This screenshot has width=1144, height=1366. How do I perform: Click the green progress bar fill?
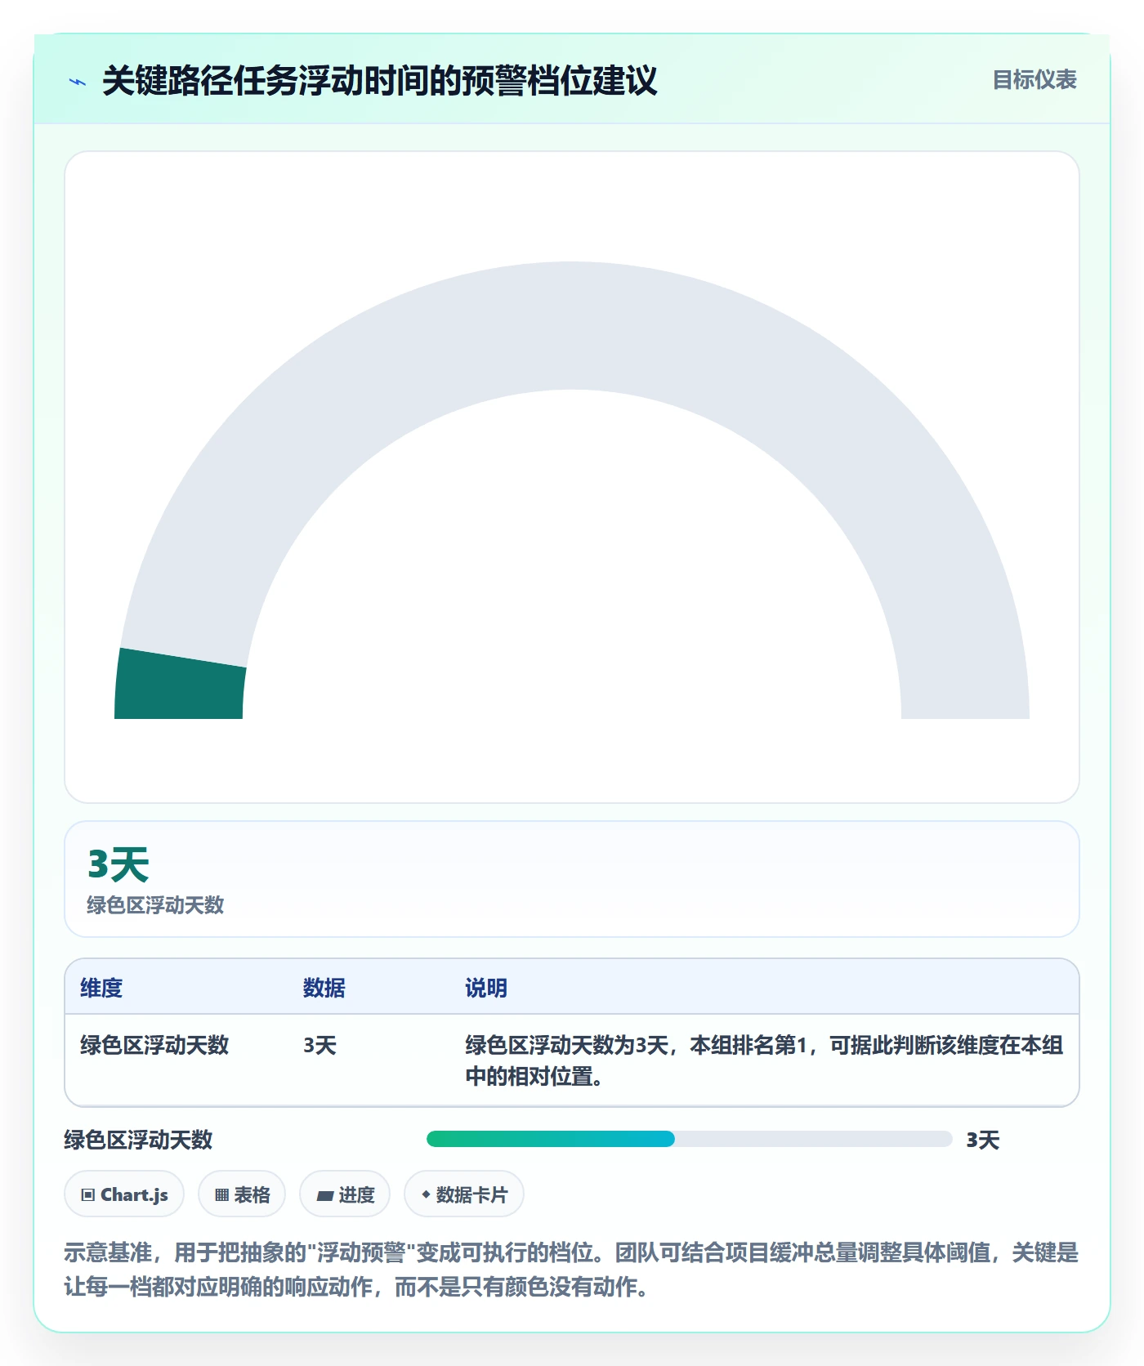[x=551, y=1139]
